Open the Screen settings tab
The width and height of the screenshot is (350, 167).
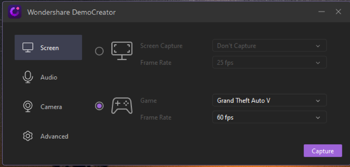(x=48, y=47)
